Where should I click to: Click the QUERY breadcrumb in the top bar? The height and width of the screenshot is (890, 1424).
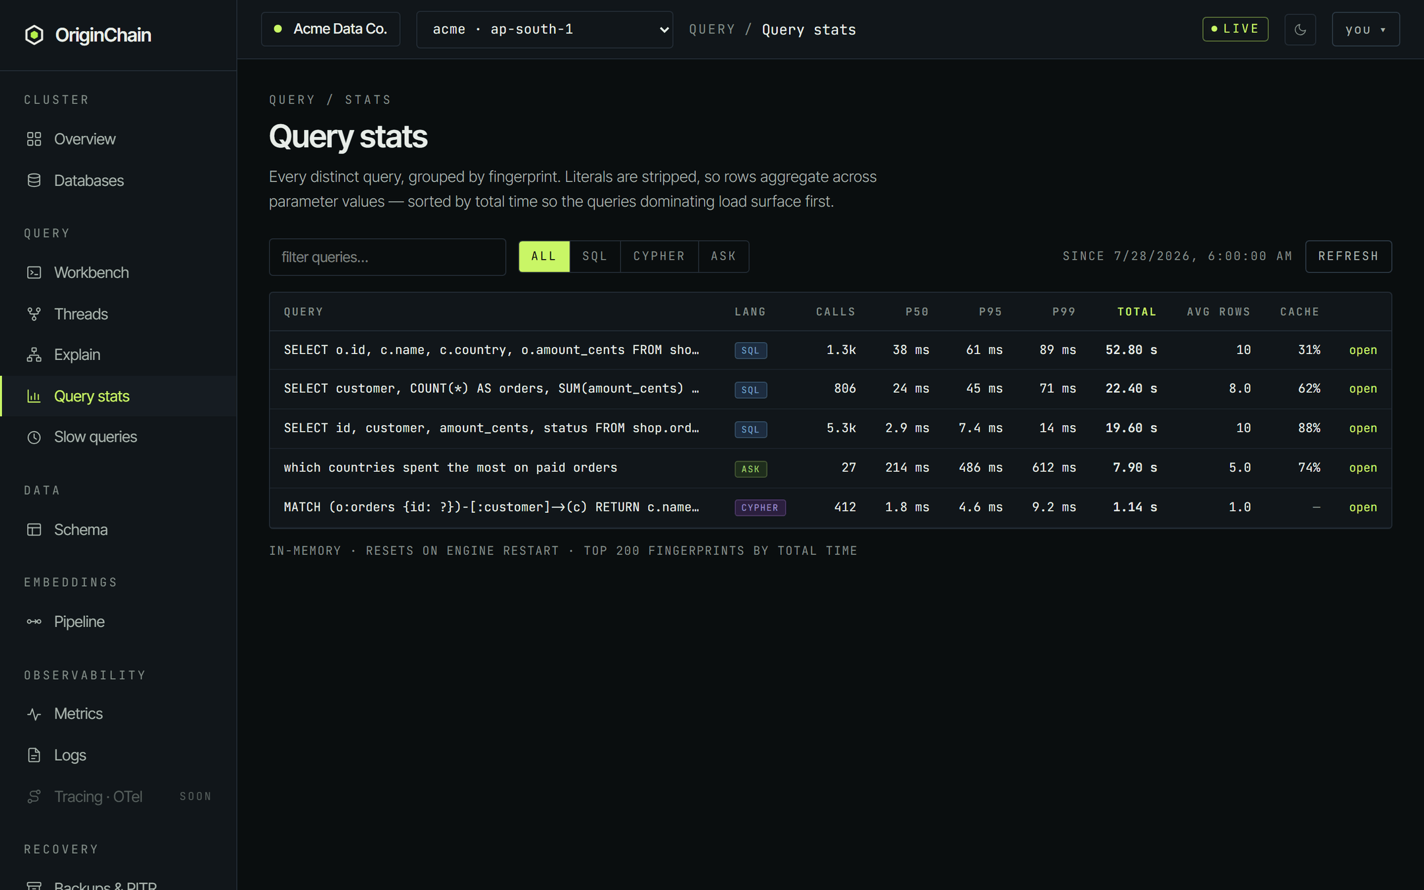point(712,30)
